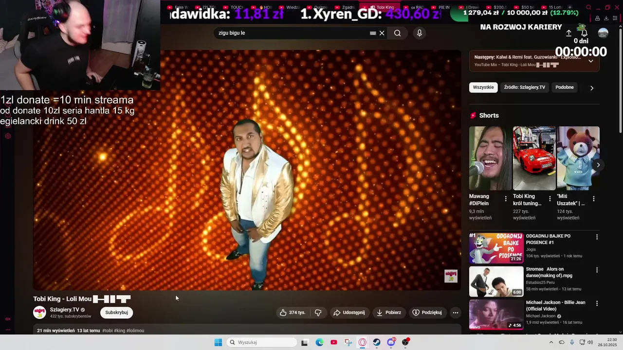Viewport: 623px width, 350px height.
Task: Open browser downloads icon
Action: tap(606, 18)
